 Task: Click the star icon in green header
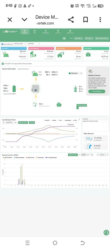point(64,38)
